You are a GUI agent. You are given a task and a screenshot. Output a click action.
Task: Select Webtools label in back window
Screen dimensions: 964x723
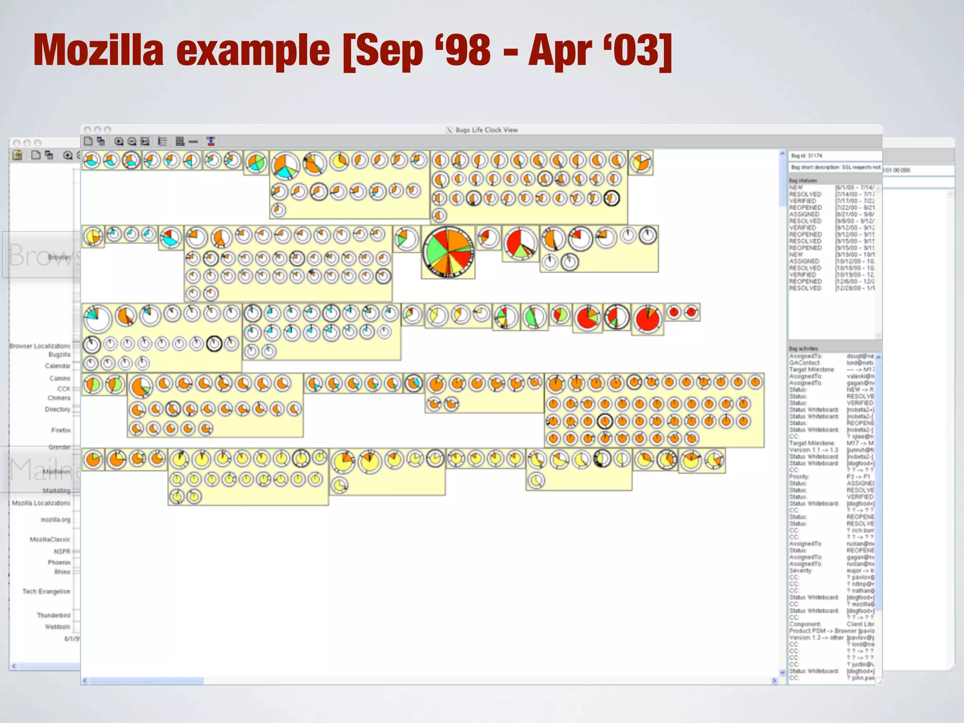(x=57, y=627)
